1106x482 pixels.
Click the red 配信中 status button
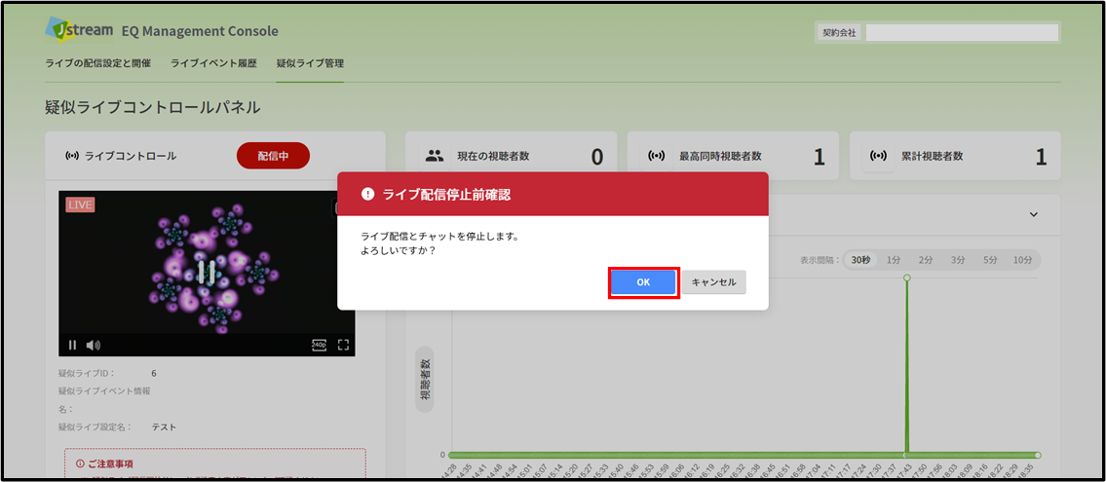[273, 156]
